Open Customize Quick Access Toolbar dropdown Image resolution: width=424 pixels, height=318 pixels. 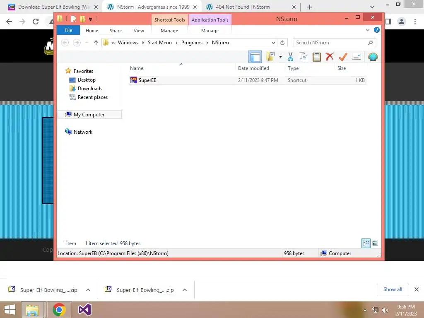click(x=91, y=19)
